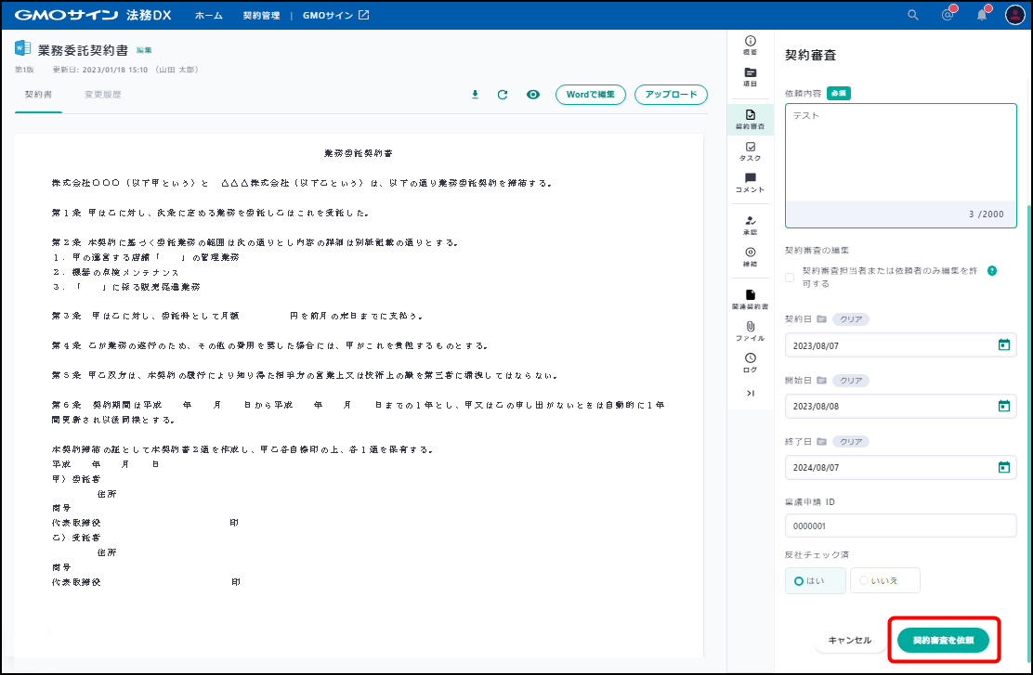The image size is (1033, 675).
Task: Open the notifications bell icon
Action: tap(982, 15)
